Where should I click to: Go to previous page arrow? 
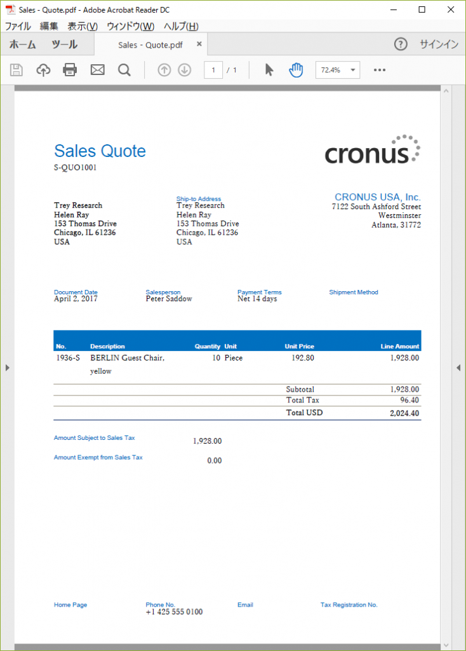click(x=164, y=70)
